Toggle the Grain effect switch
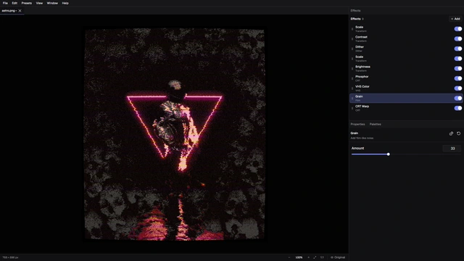This screenshot has height=261, width=464. pos(457,99)
